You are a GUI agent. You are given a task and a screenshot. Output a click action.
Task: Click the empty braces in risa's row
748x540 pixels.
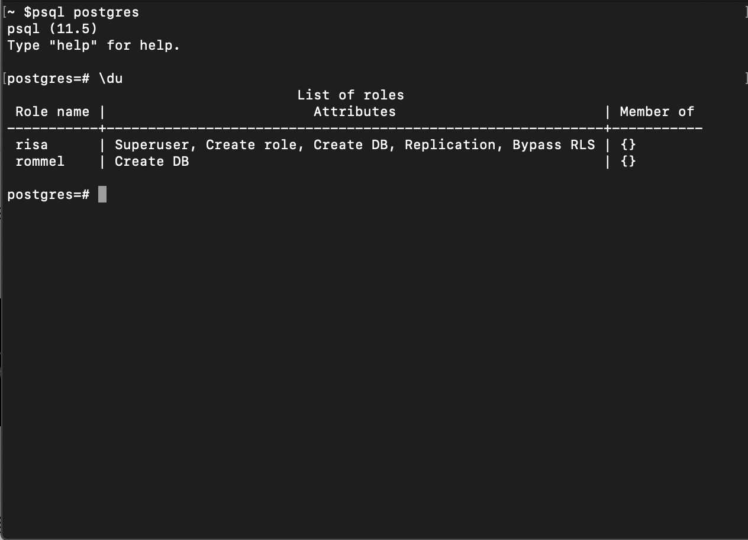[x=628, y=144]
